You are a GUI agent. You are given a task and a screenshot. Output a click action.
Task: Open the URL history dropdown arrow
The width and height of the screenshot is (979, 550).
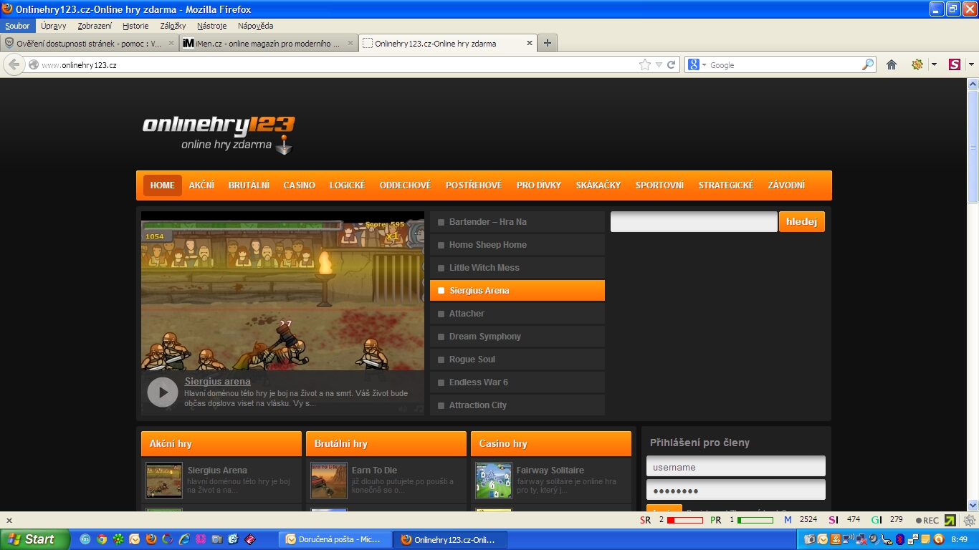click(659, 64)
